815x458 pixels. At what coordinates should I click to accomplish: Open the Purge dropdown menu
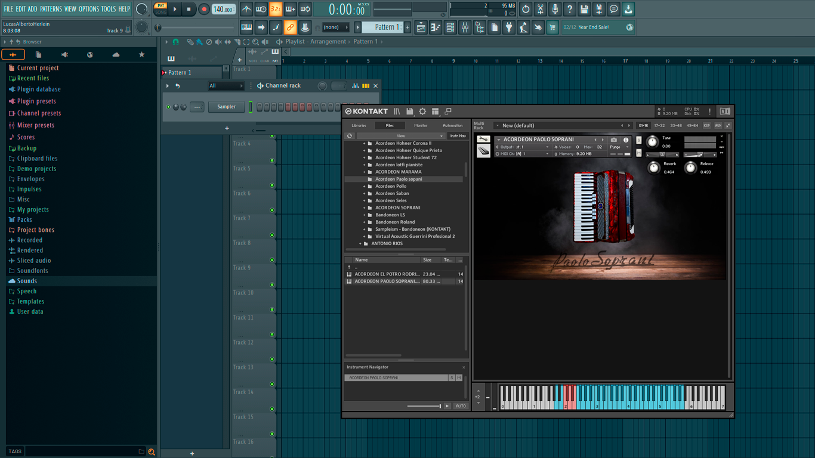(x=619, y=147)
